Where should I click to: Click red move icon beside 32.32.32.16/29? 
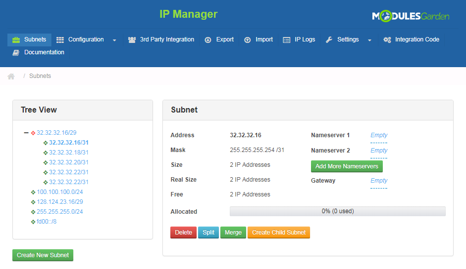[x=33, y=133]
